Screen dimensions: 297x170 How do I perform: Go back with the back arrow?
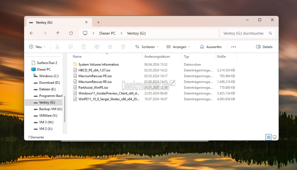[32, 33]
